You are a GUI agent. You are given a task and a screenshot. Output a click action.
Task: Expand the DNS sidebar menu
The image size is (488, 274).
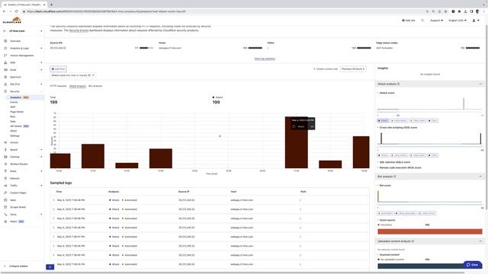click(41, 62)
